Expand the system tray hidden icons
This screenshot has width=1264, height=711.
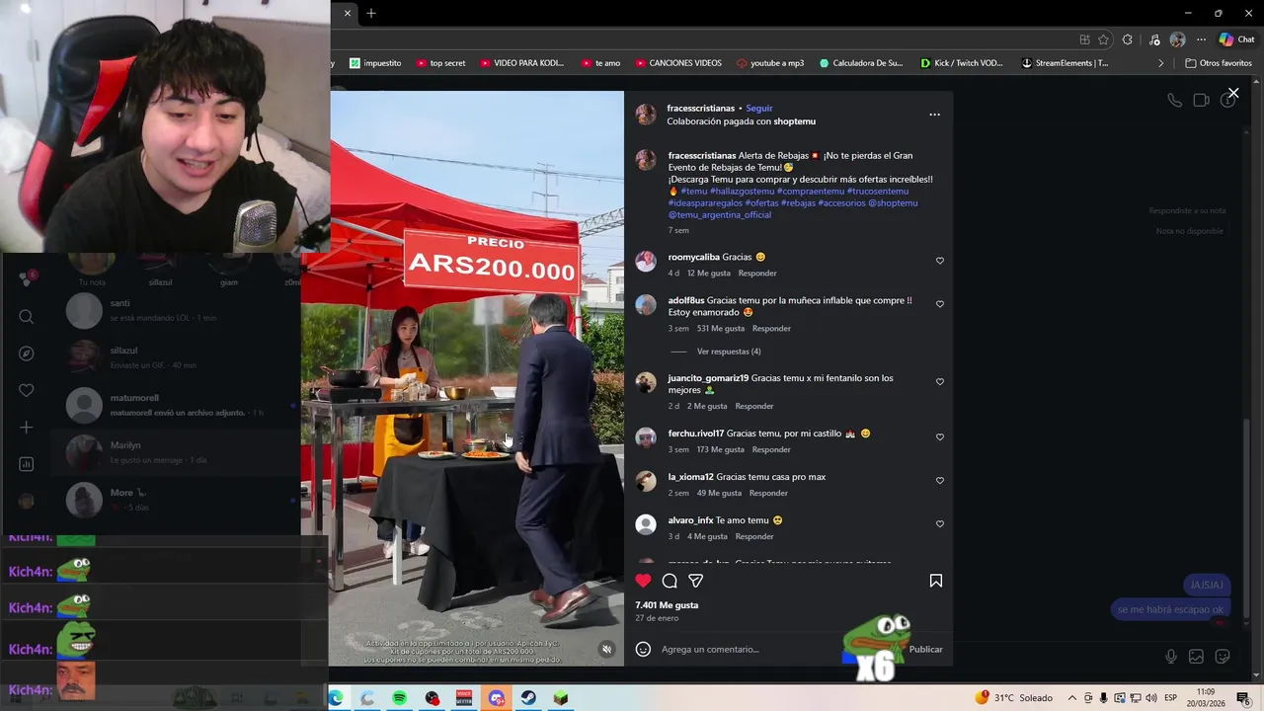1072,698
